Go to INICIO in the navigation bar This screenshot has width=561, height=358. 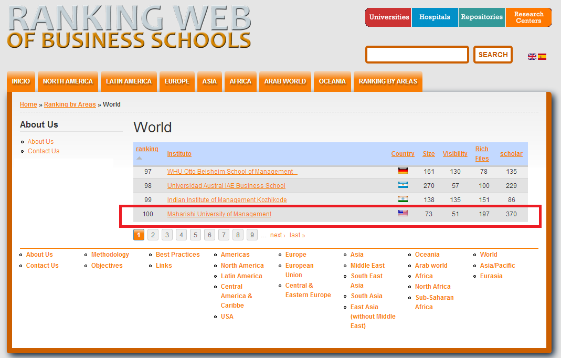pos(21,81)
